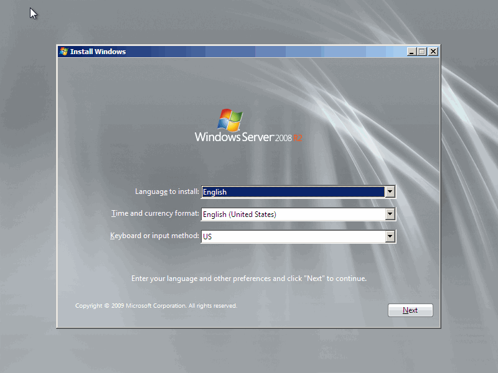The image size is (498, 373).
Task: Click the Windows flag logo
Action: pyautogui.click(x=230, y=120)
